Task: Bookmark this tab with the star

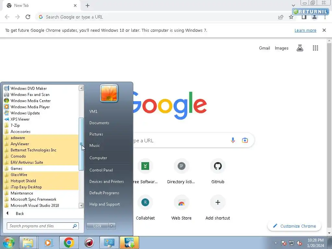Action: pyautogui.click(x=291, y=17)
